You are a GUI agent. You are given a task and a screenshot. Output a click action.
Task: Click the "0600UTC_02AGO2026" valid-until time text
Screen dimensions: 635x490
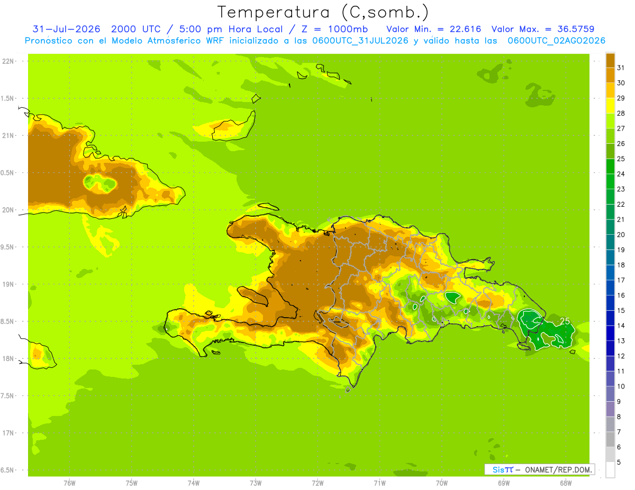(556, 41)
